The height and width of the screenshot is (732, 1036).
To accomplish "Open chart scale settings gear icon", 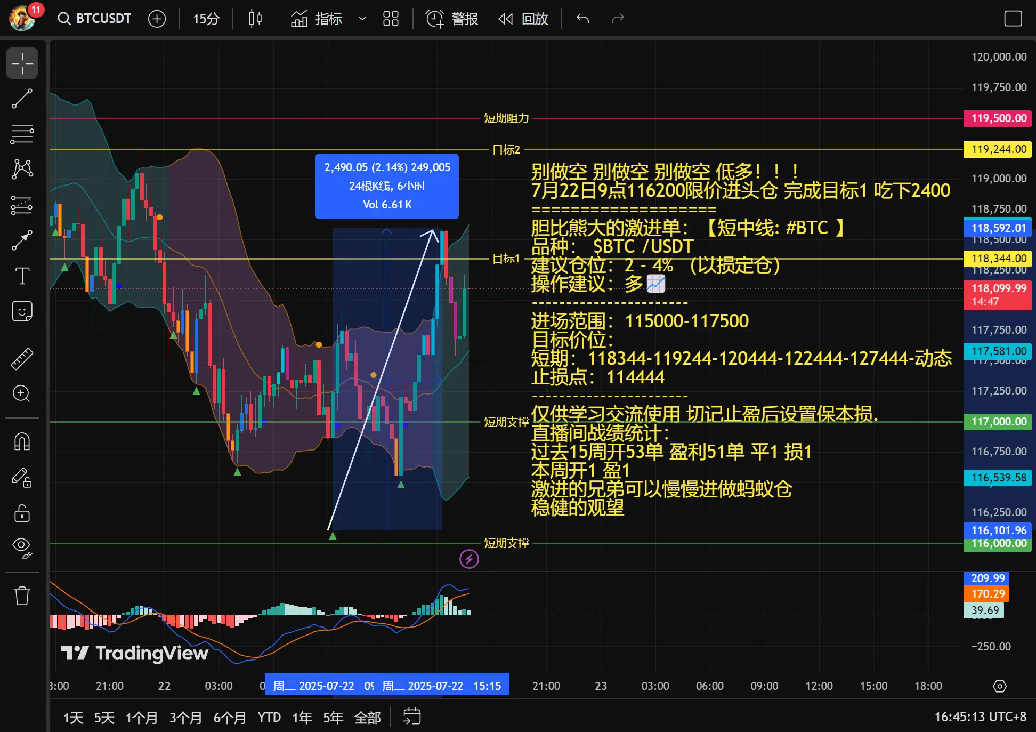I will (x=1000, y=686).
